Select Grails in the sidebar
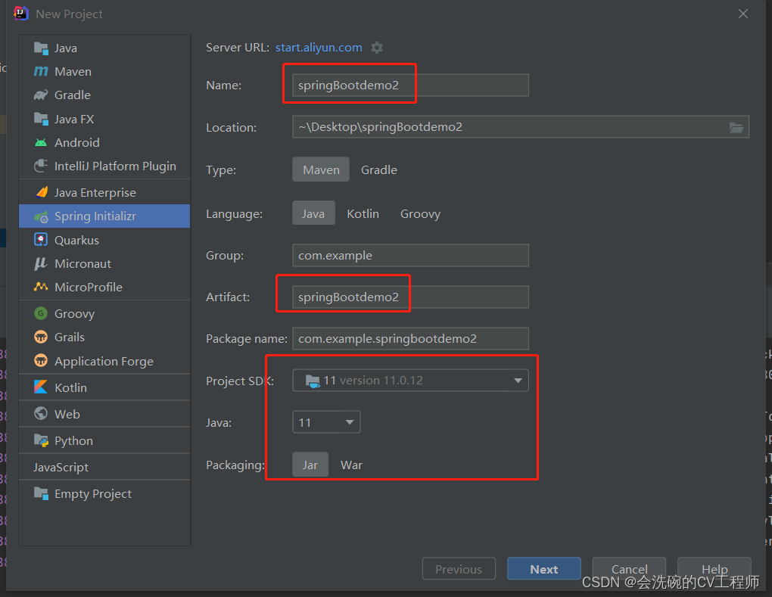Screen dimensions: 772x597 [104, 337]
